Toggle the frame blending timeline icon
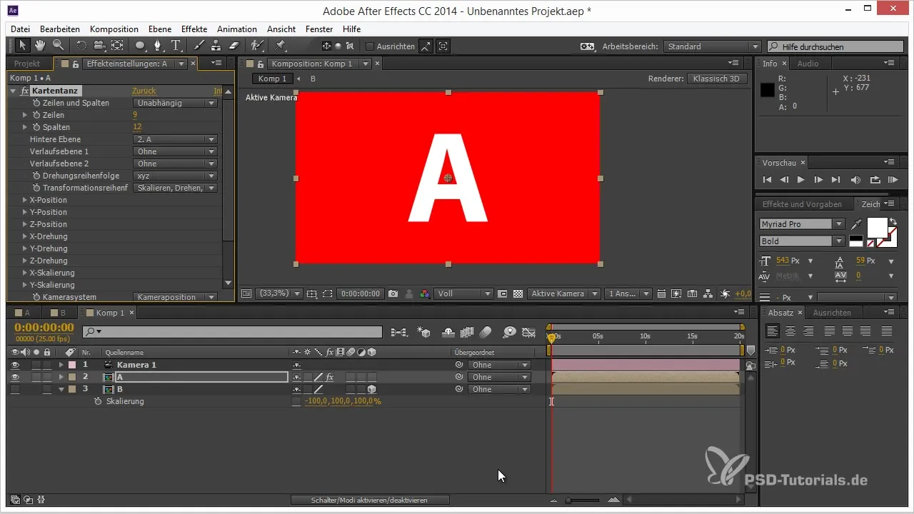The height and width of the screenshot is (514, 914). (468, 332)
